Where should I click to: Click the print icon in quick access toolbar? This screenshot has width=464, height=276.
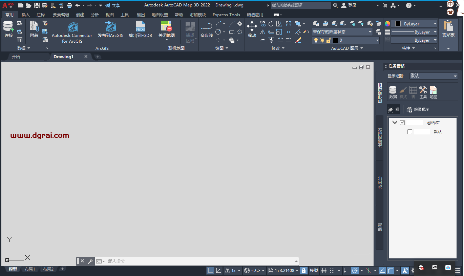pyautogui.click(x=69, y=5)
